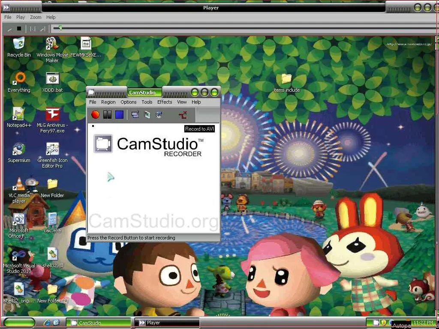Click the yellow shield tray icon
The width and height of the screenshot is (439, 329).
(x=384, y=323)
